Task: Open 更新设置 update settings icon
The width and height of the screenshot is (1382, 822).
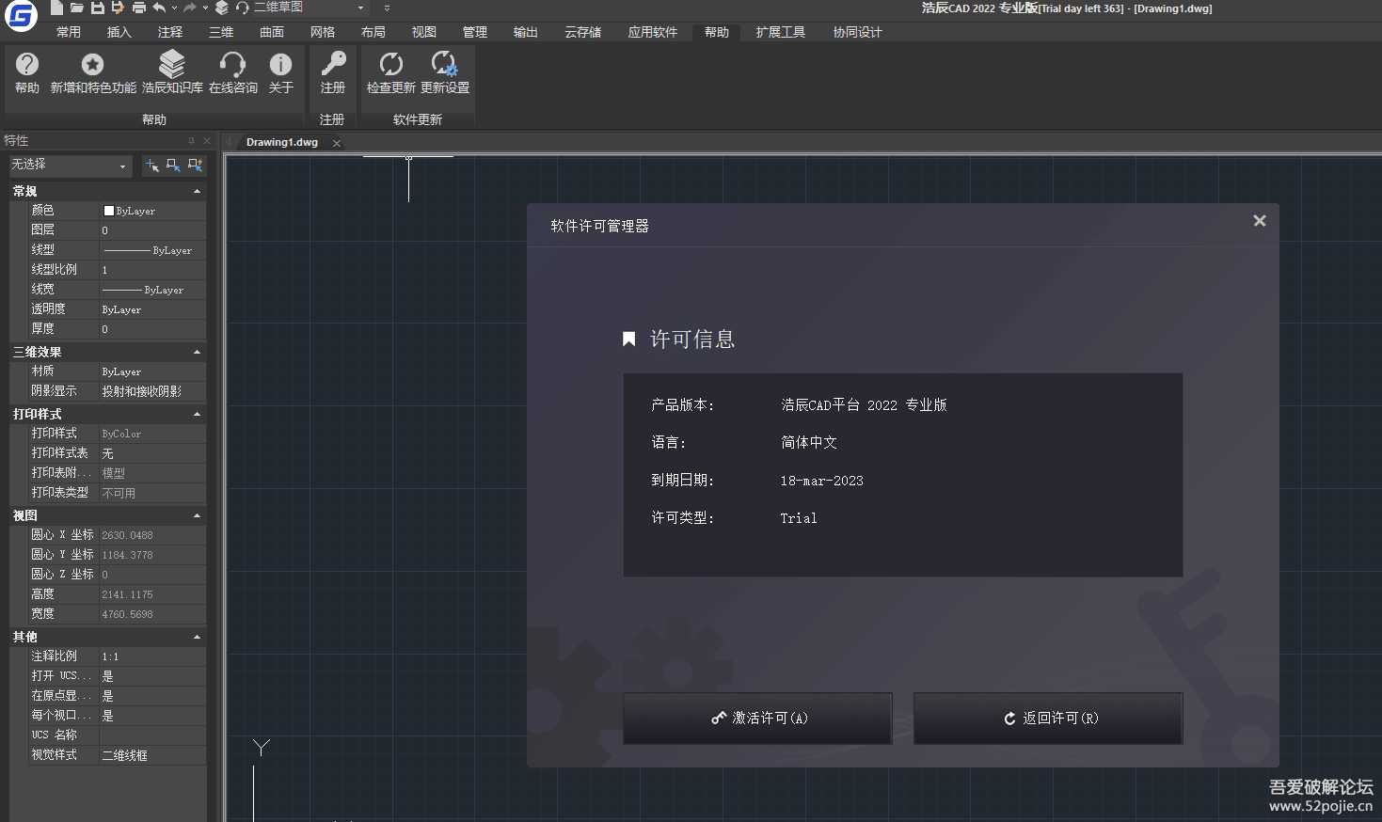Action: click(444, 65)
